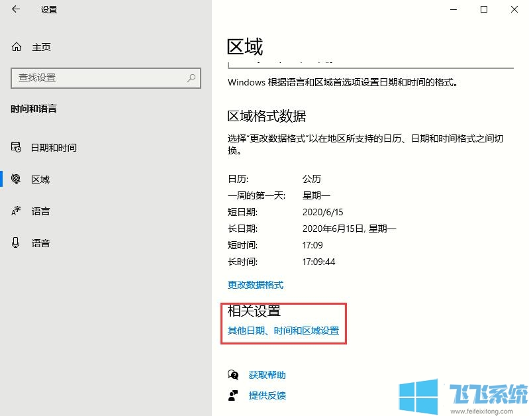Click the 提供反馈 text link

point(267,395)
